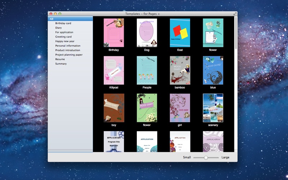Click the bamboo caption label
Screen dimensions: 288x180
click(180, 87)
